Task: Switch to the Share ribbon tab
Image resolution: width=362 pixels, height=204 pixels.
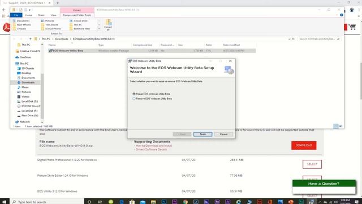Action: [41, 15]
